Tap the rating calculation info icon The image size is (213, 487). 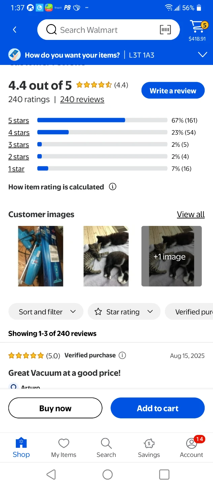[113, 187]
